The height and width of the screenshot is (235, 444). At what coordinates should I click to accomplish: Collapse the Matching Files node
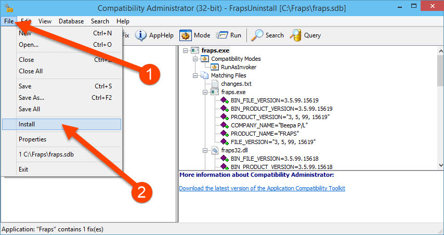(195, 75)
